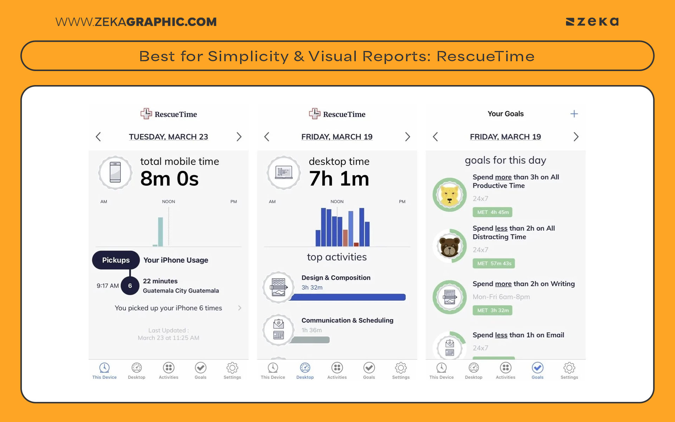
Task: Open Activities via the grid icon
Action: (168, 367)
